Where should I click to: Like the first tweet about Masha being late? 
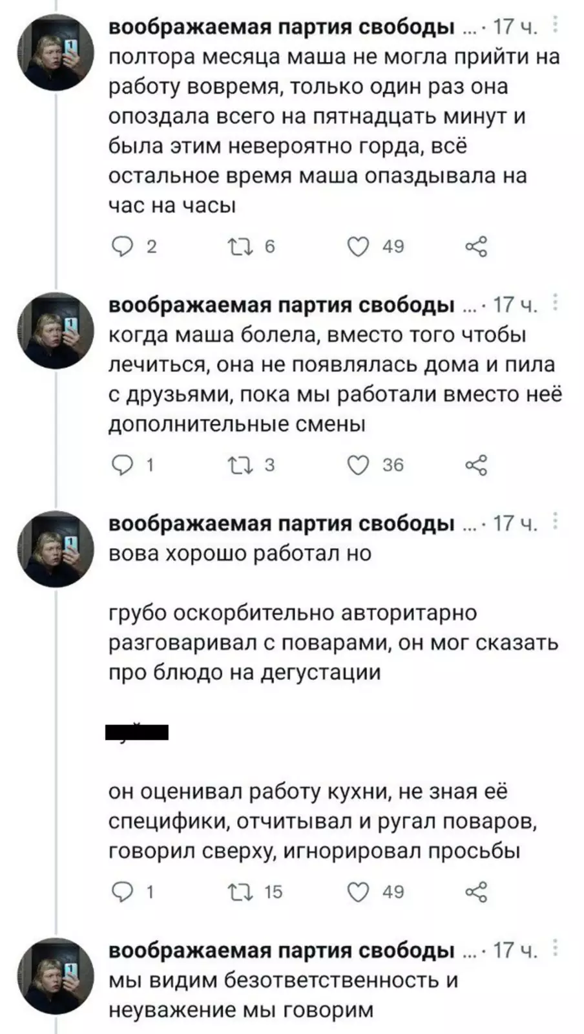359,246
